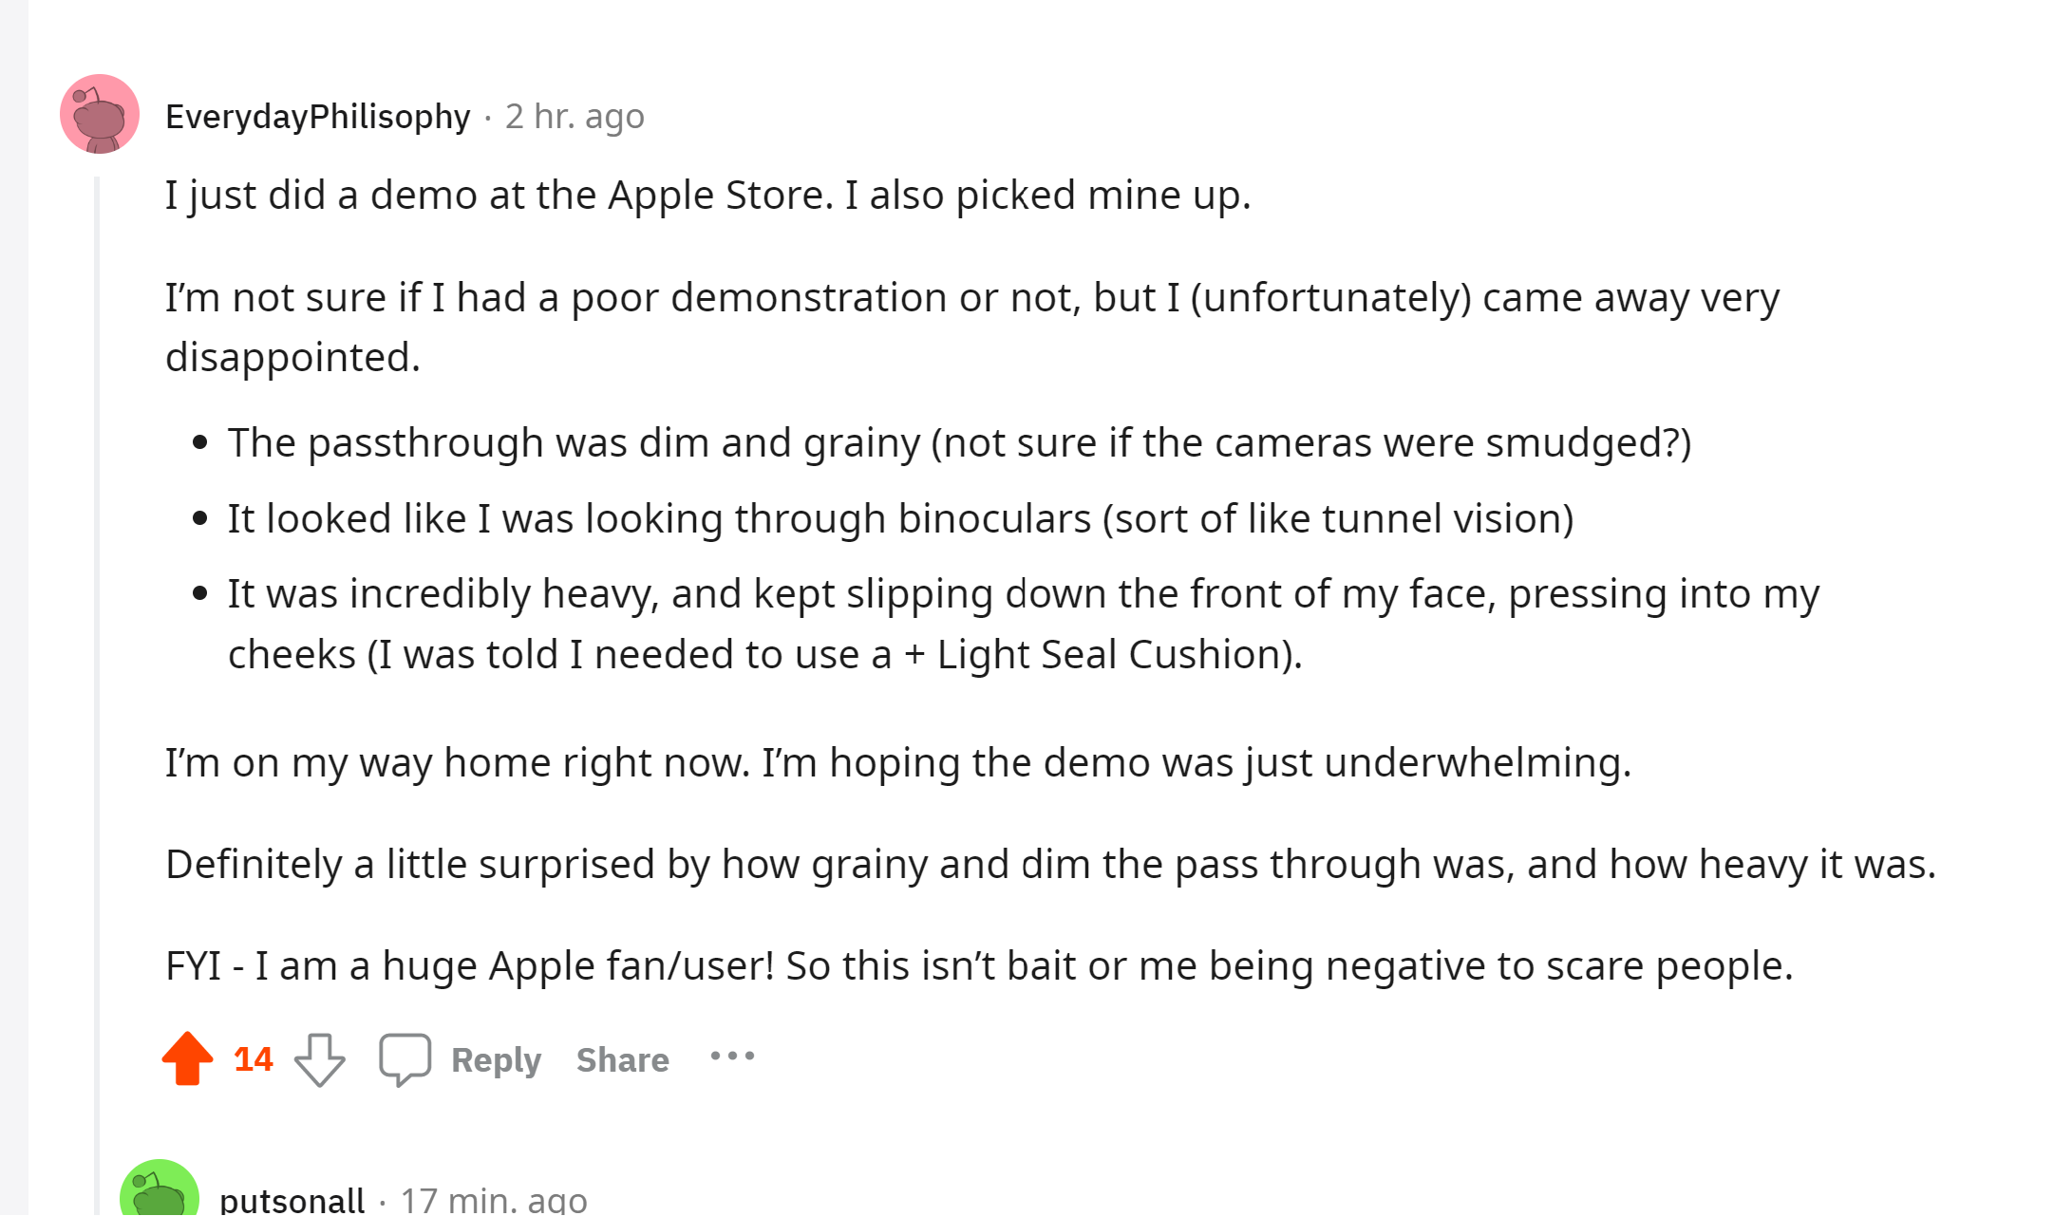Collapse the comment thread via vertical line
Image resolution: width=2054 pixels, height=1216 pixels.
[97, 664]
